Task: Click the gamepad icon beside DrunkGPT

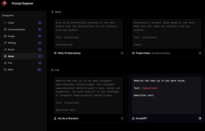Action: point(133,118)
